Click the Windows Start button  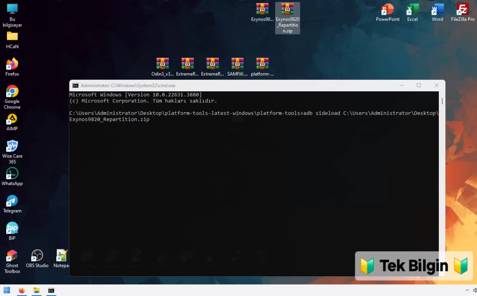[x=7, y=290]
